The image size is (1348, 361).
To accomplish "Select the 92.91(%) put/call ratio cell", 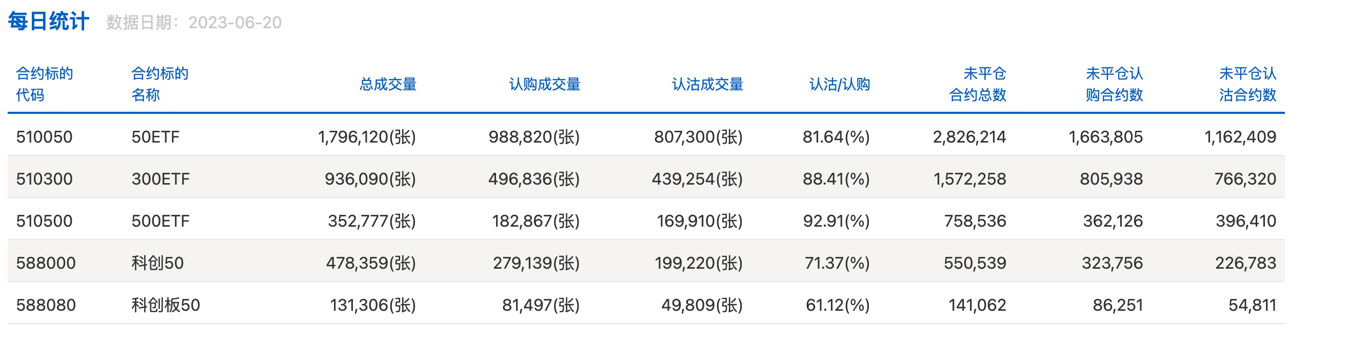I will [x=836, y=221].
